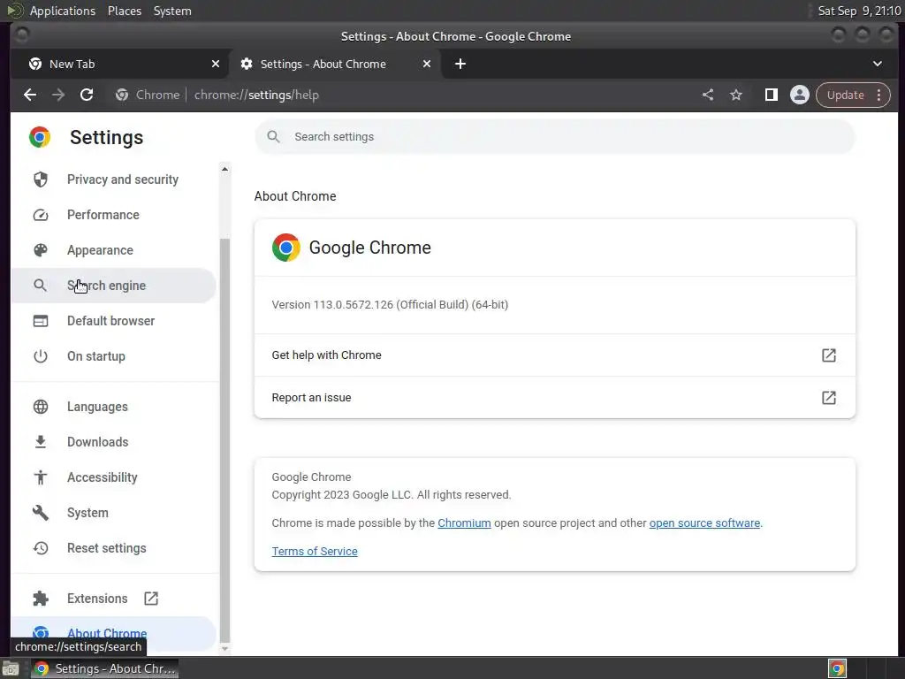Click the Accessibility person icon

coord(41,477)
